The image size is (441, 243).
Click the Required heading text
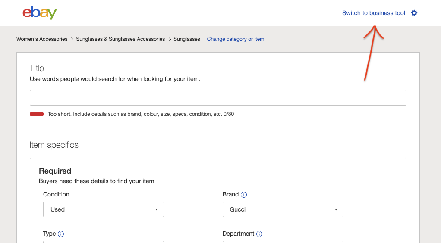tap(55, 171)
